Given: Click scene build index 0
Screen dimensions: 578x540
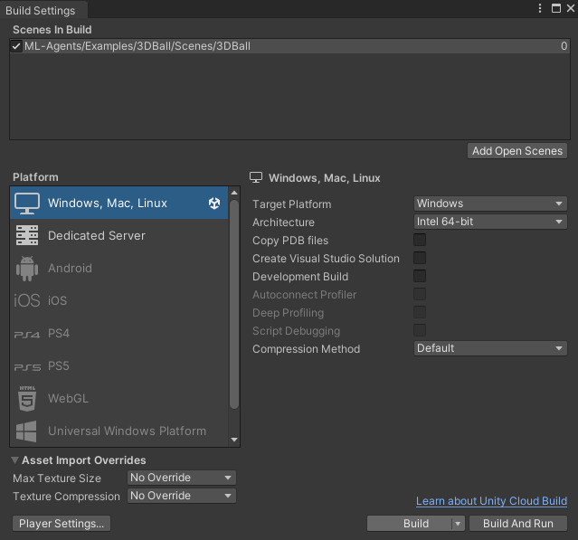Looking at the screenshot, I should click(x=564, y=46).
